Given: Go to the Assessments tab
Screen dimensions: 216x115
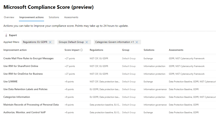Looking at the screenshot, I should (71, 17).
